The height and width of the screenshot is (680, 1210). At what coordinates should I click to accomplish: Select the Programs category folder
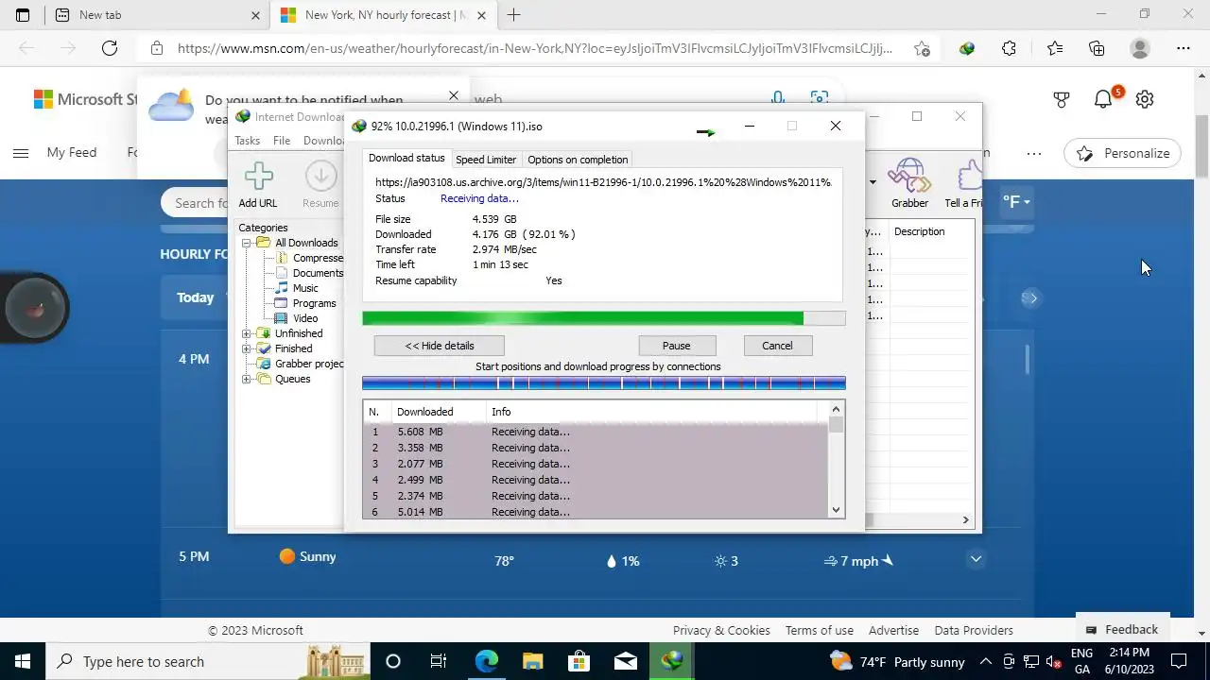tap(314, 303)
